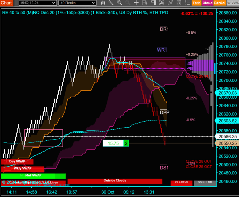Image resolution: width=239 pixels, height=197 pixels.
Task: Open the properties list icon
Action: click(187, 3)
